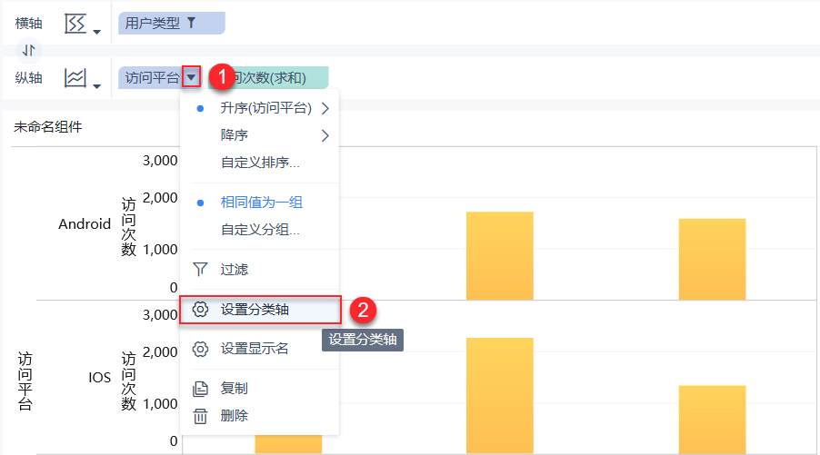Click the 访问次数(求和) field pill
Viewport: 820px width, 455px height.
277,78
